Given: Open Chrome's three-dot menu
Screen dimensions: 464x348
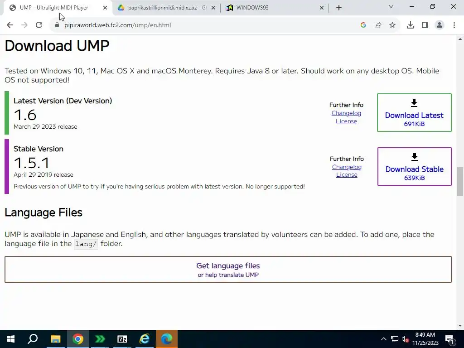Looking at the screenshot, I should 454,25.
